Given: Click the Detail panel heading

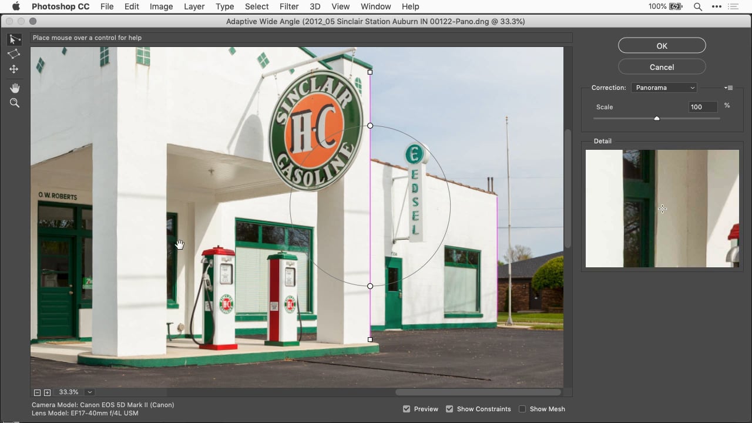Looking at the screenshot, I should point(602,141).
